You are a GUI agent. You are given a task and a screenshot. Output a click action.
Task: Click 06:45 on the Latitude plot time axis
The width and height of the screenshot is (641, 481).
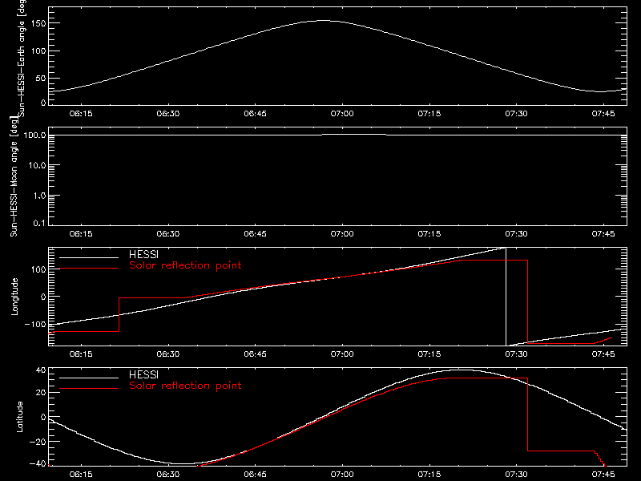pyautogui.click(x=255, y=474)
